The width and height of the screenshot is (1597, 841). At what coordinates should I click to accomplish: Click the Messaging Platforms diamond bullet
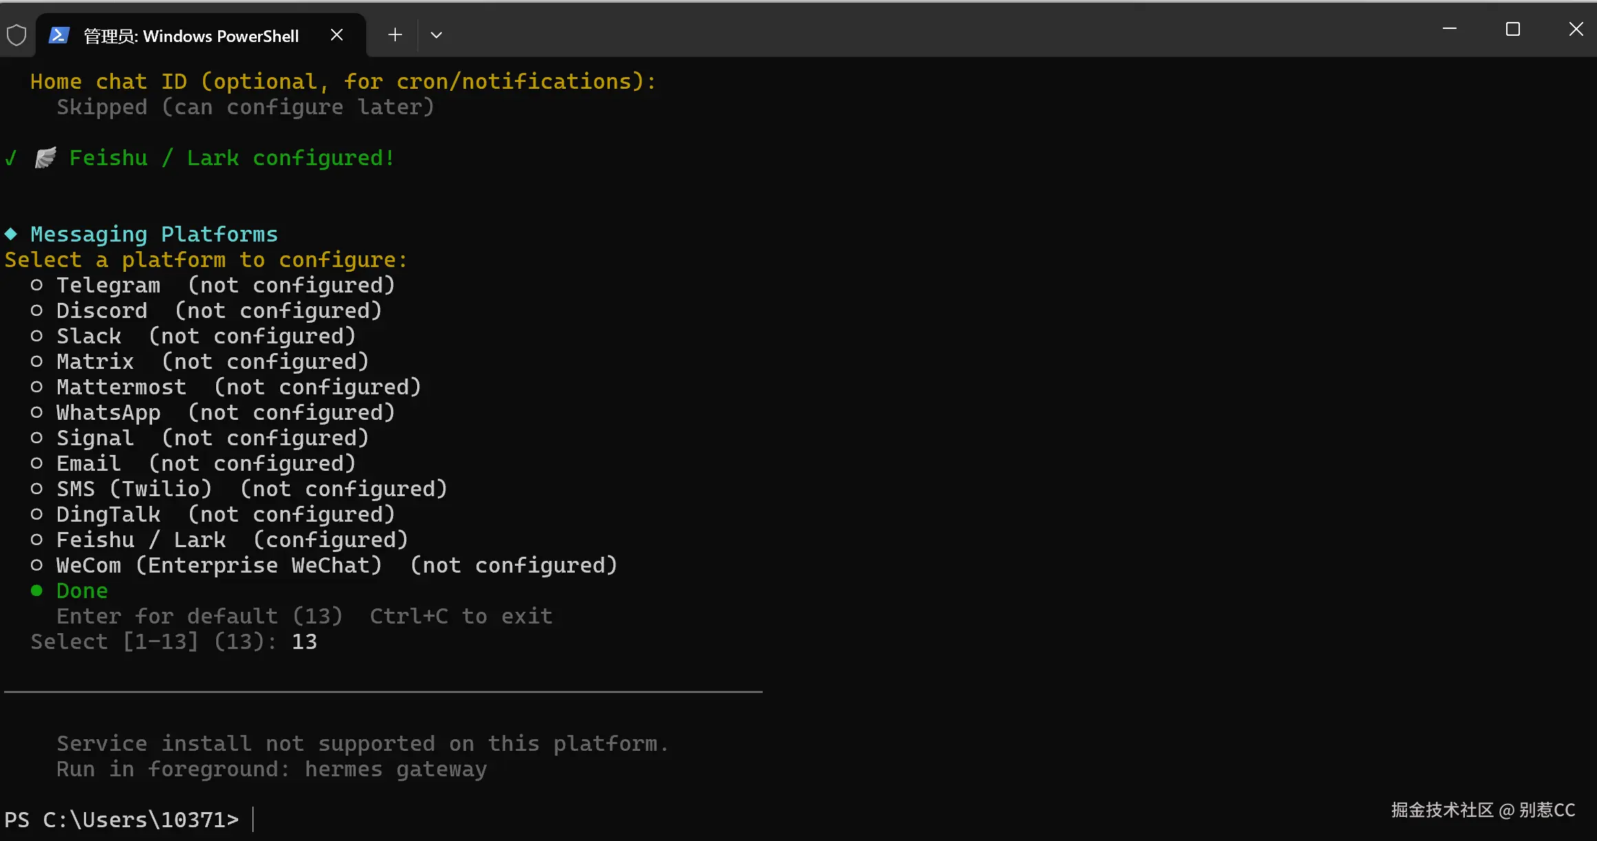pos(11,234)
